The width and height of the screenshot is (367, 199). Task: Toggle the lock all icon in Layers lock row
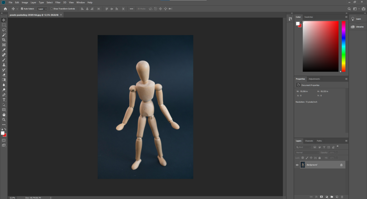click(319, 158)
